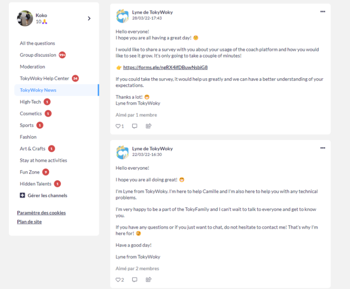The height and width of the screenshot is (289, 350).
Task: Open the Fun Zone channel
Action: pos(30,172)
